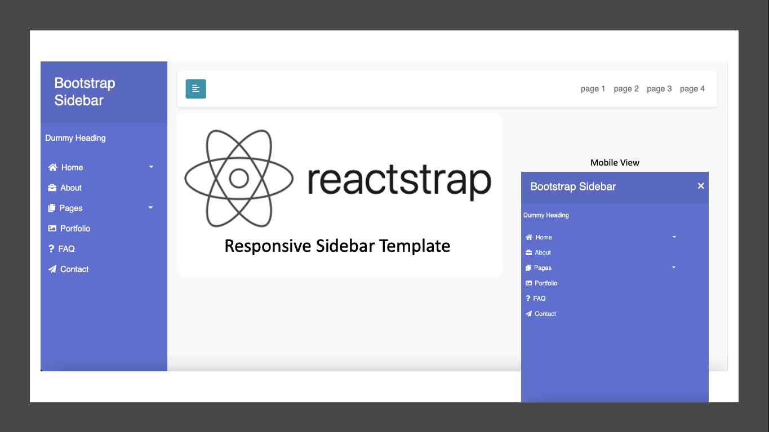Open page 2 in the top navbar

[626, 88]
